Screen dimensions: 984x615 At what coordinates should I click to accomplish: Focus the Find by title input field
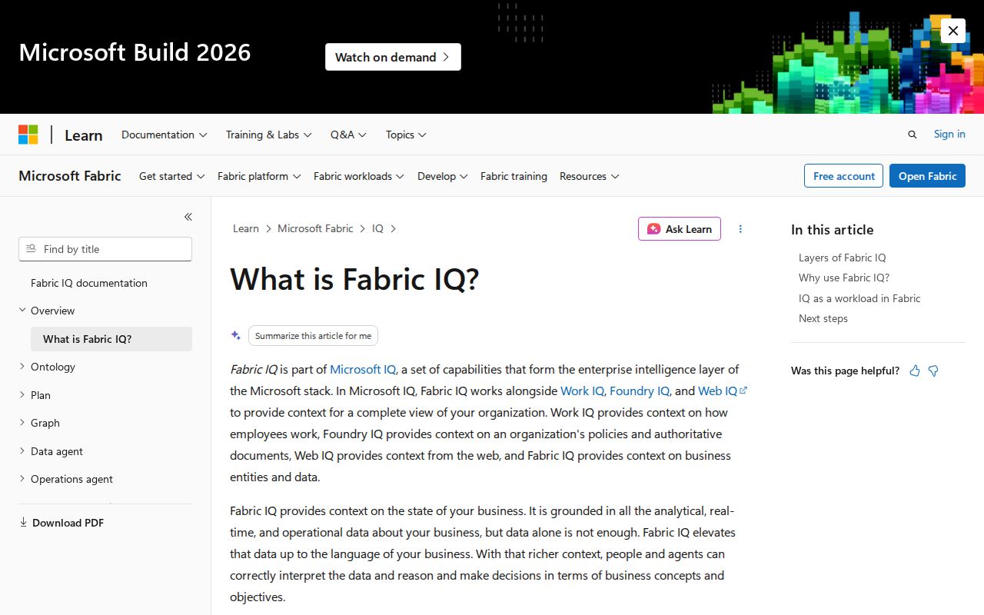105,249
